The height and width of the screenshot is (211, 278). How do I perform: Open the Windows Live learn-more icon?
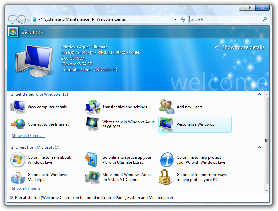point(18,160)
